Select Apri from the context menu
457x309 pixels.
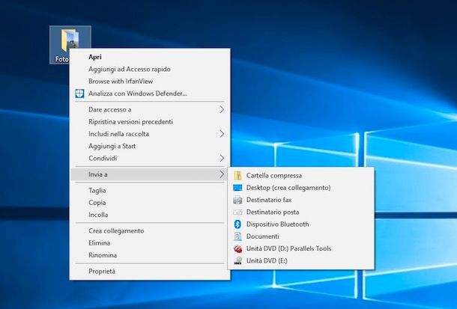click(95, 57)
